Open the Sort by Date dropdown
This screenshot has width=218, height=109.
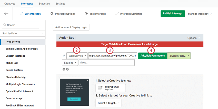click(23, 34)
